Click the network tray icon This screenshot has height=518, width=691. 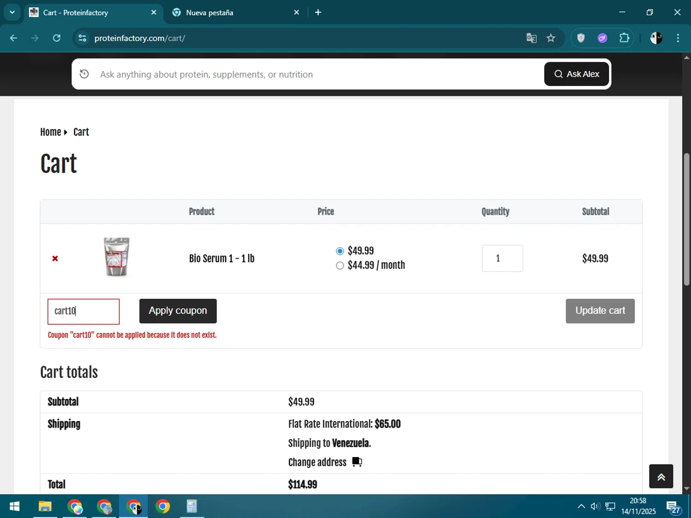(610, 506)
